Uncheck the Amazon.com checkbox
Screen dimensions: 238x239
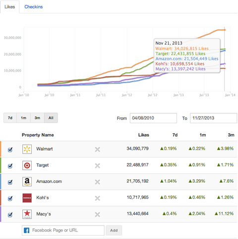click(x=10, y=182)
